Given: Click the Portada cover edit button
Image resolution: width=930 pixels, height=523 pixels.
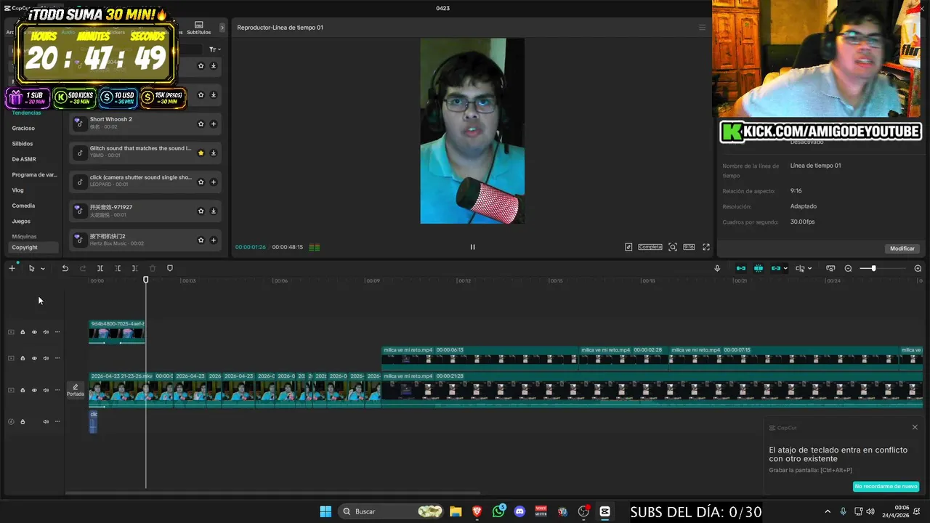Looking at the screenshot, I should tap(76, 390).
